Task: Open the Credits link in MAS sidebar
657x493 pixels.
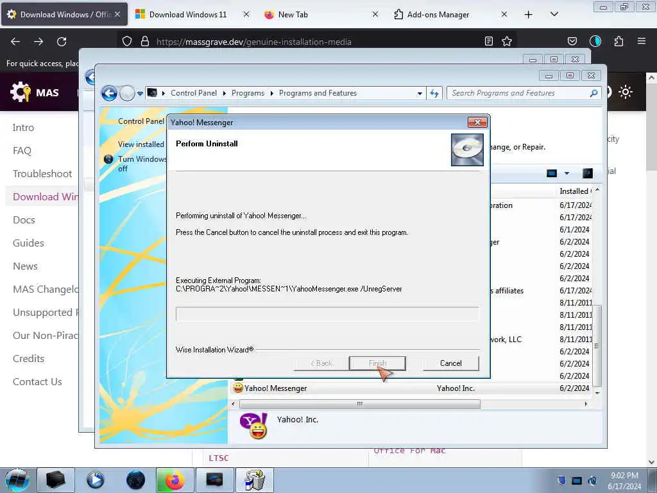Action: point(28,358)
